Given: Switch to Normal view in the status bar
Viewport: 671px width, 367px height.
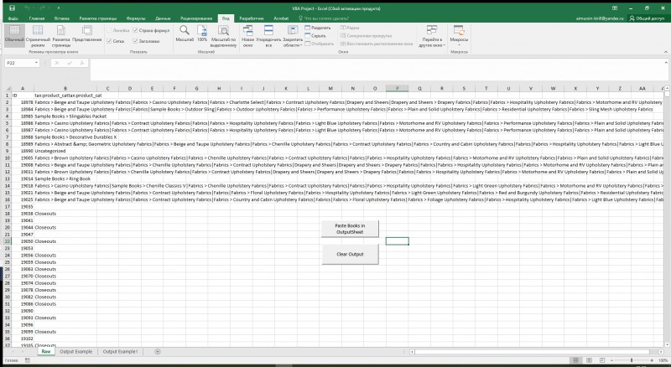Looking at the screenshot, I should point(576,360).
